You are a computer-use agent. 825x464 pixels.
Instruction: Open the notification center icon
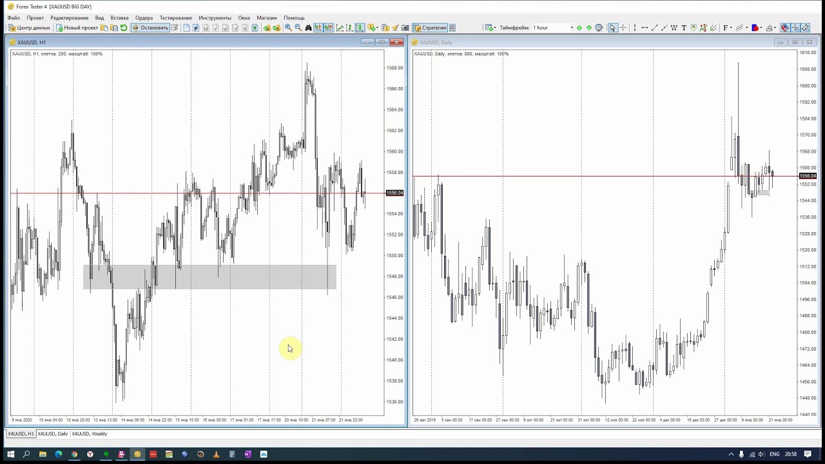808,454
